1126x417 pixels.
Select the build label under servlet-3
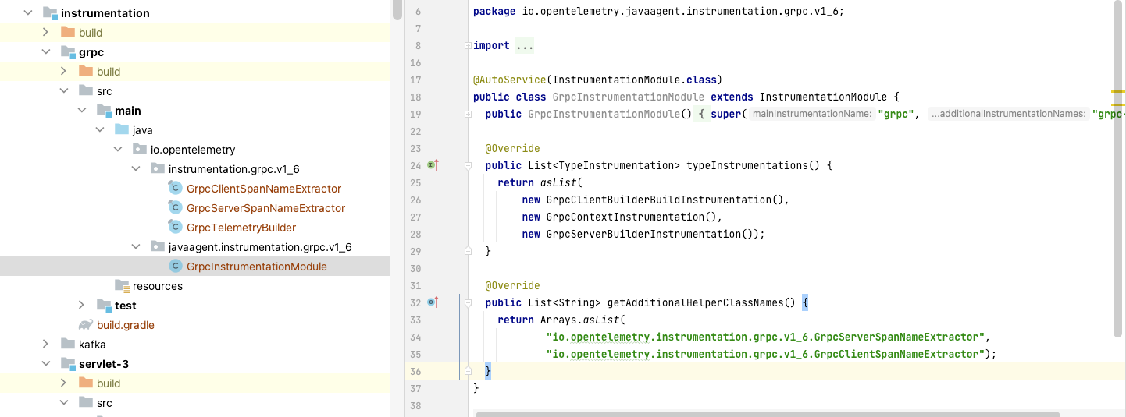click(x=109, y=383)
